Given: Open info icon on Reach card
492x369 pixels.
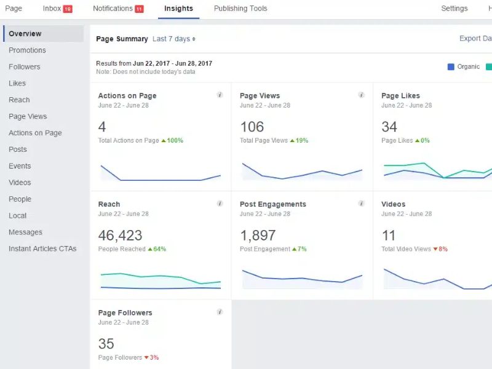Looking at the screenshot, I should [220, 204].
